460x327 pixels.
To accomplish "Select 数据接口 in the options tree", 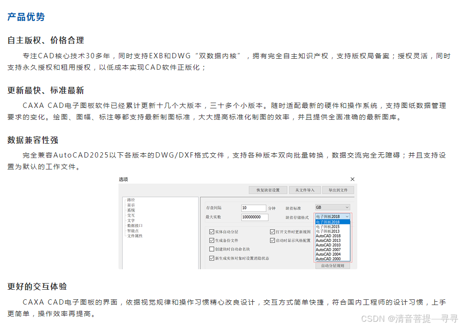I will (135, 225).
